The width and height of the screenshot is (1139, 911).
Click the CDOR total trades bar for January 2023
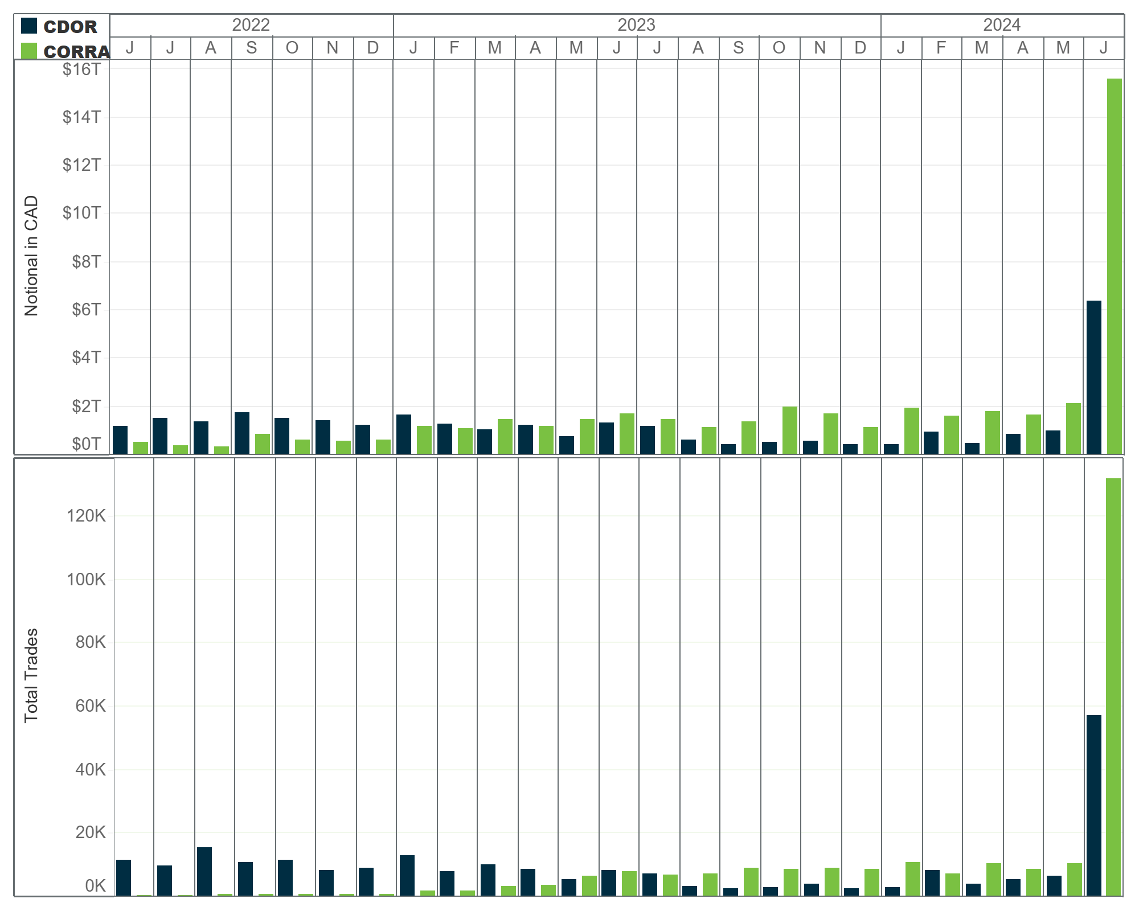(x=407, y=875)
